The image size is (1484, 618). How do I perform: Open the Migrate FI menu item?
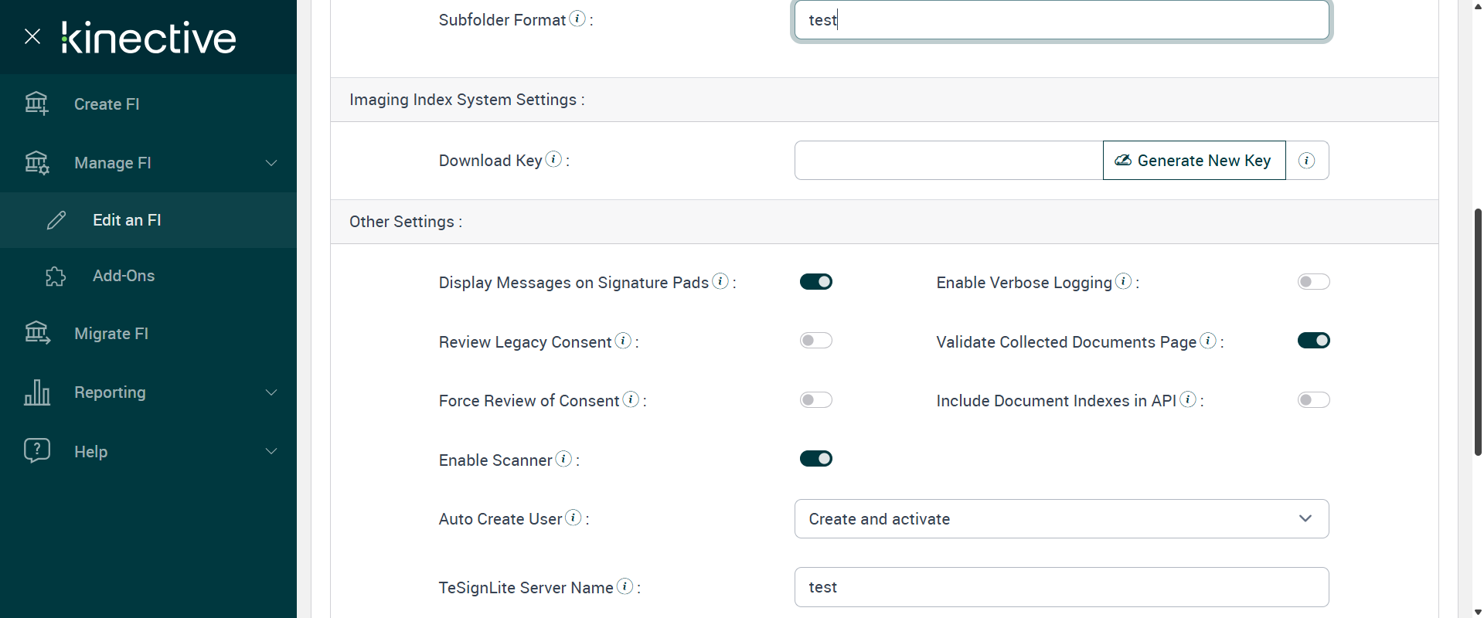click(111, 334)
